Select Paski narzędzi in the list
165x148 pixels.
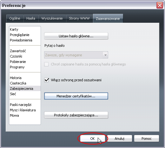click(21, 105)
